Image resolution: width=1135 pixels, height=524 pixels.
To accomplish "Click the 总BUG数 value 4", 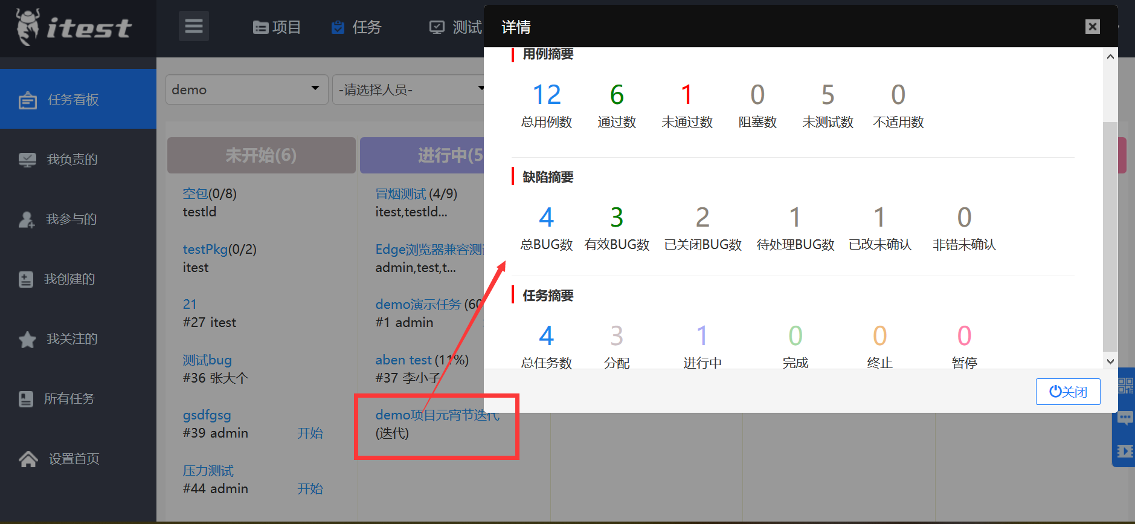I will click(547, 218).
